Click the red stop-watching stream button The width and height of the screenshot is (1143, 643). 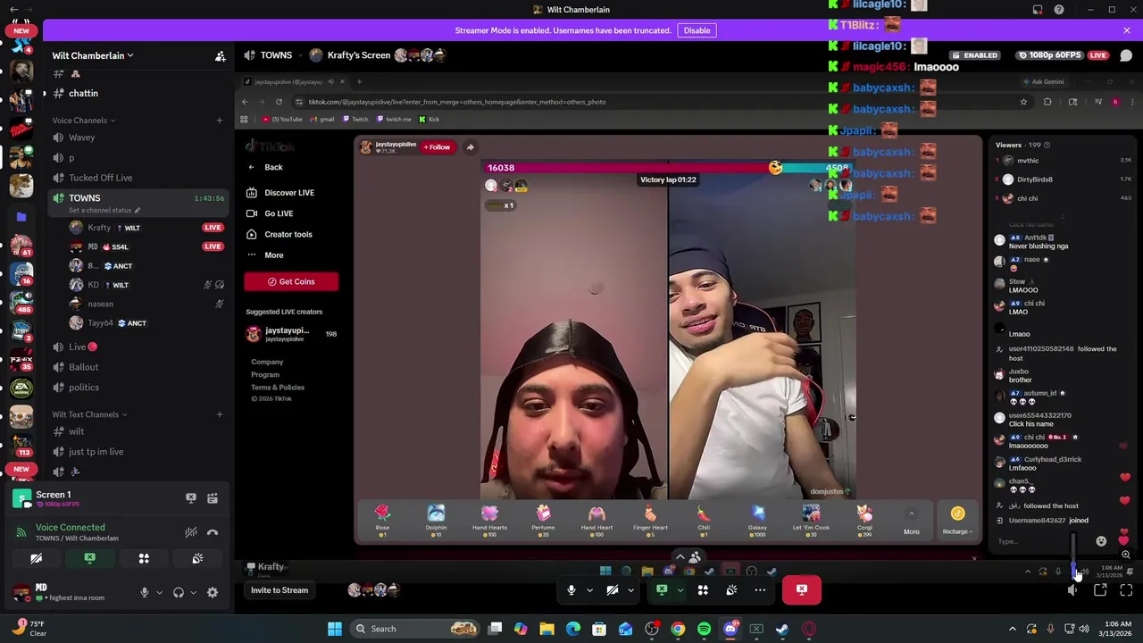point(802,589)
